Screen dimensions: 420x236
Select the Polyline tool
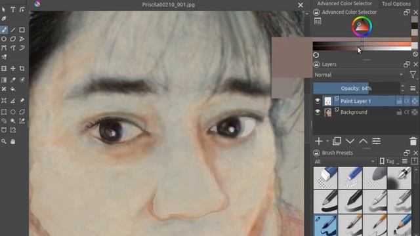(x=22, y=39)
